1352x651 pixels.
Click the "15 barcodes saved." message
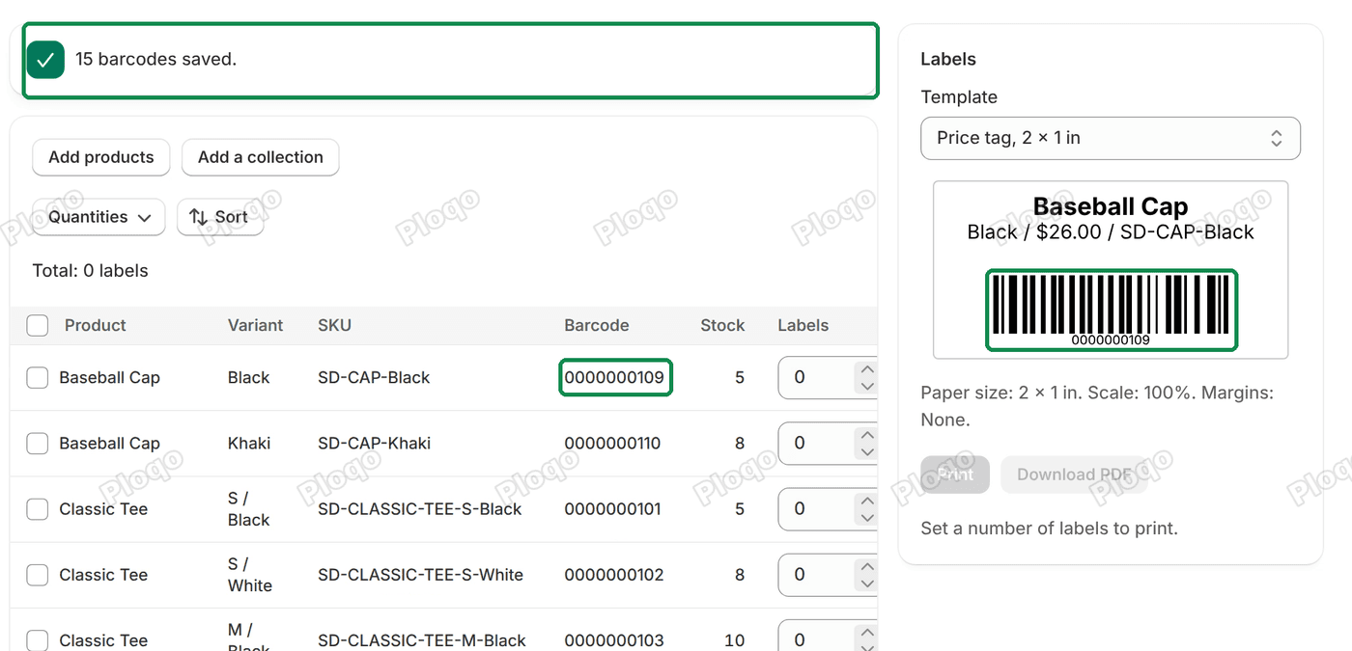pyautogui.click(x=155, y=60)
